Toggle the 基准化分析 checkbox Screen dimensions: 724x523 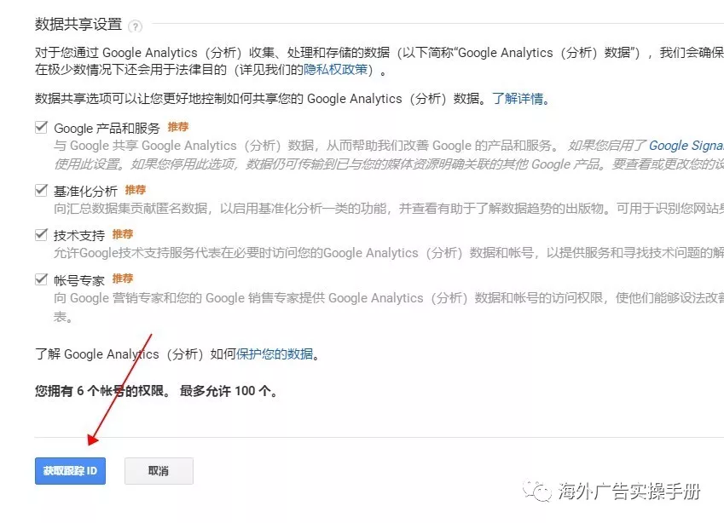point(41,190)
